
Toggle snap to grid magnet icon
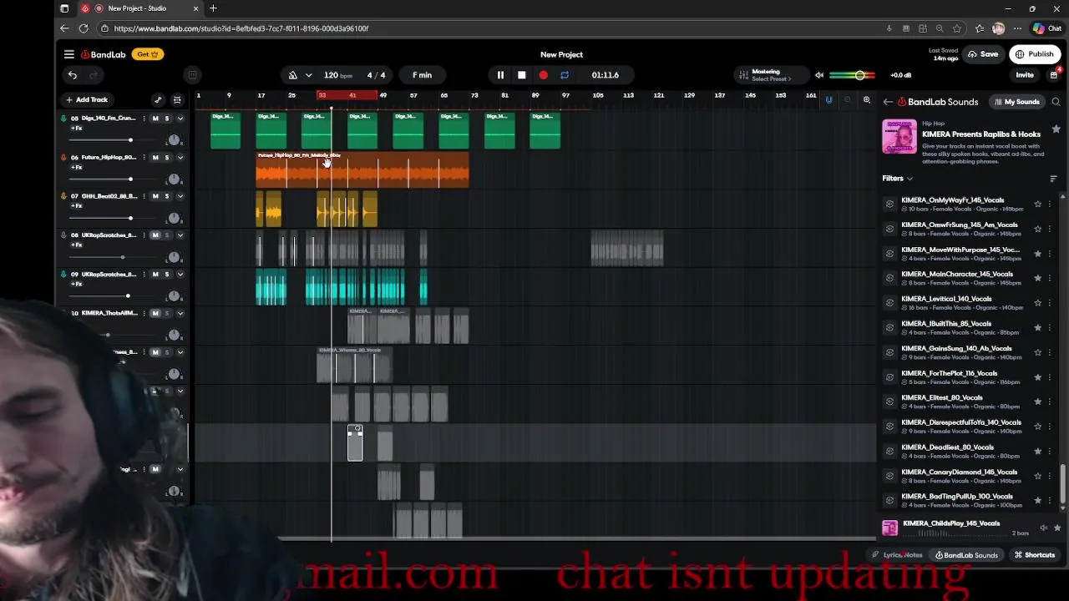828,100
